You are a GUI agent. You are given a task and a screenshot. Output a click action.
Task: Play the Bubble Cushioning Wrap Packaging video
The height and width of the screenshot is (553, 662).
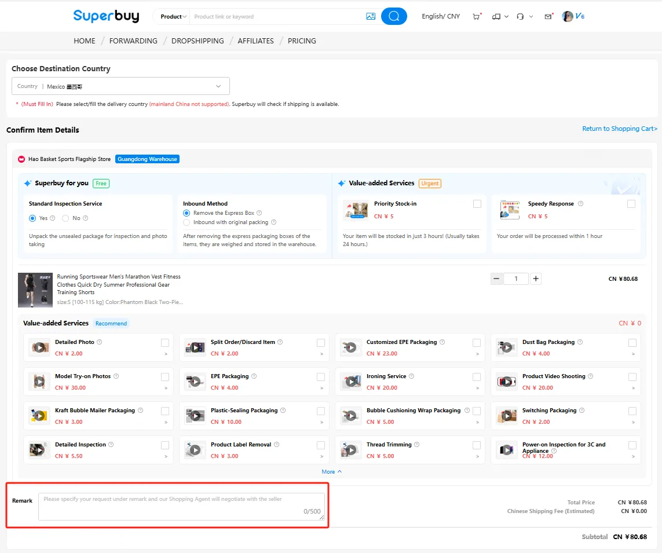[351, 416]
